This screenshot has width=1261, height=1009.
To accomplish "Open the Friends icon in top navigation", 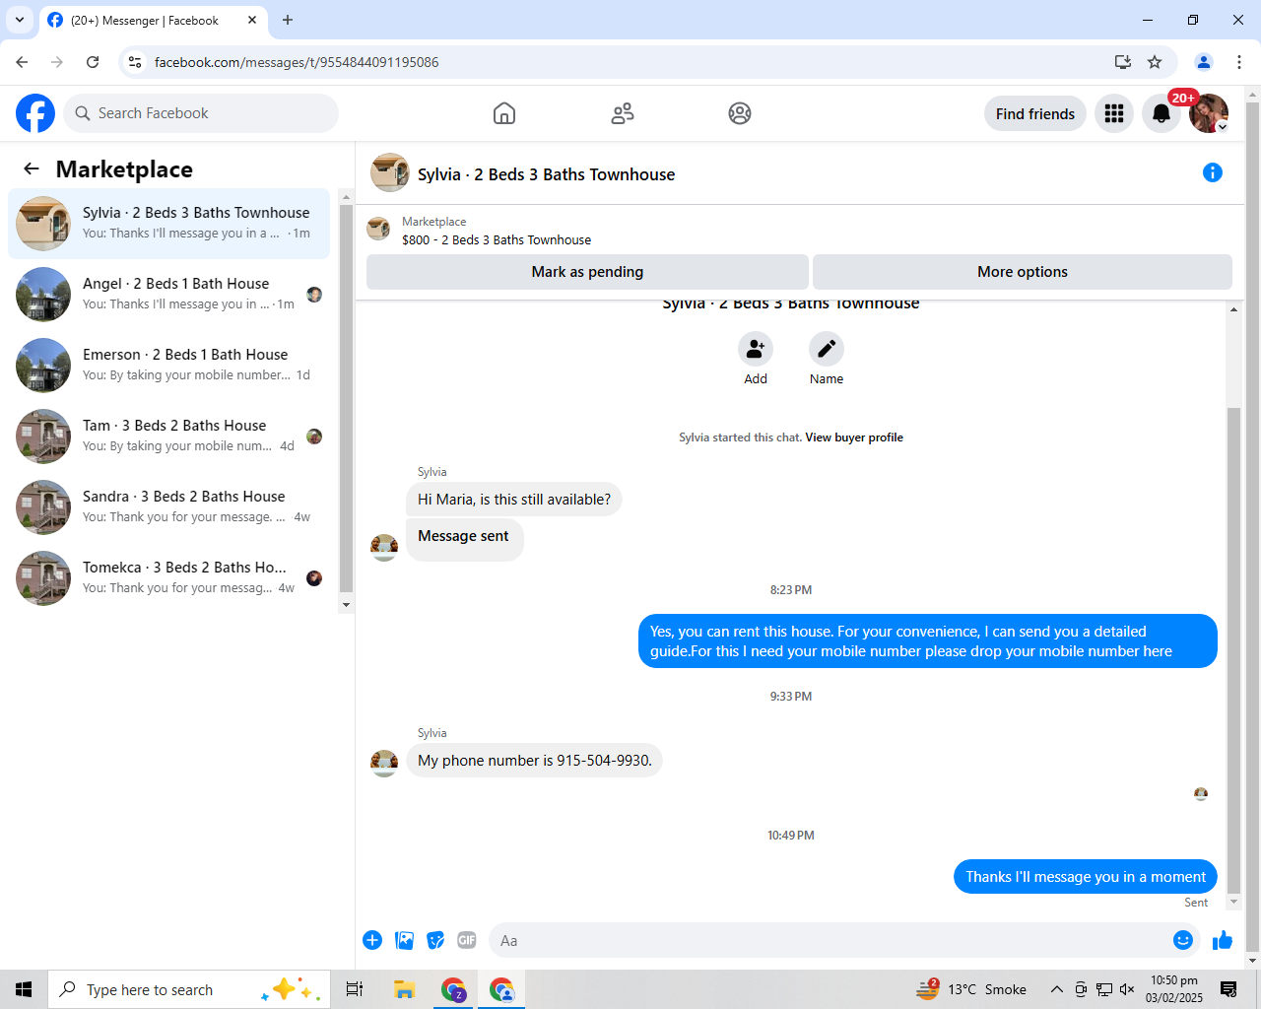I will (623, 113).
